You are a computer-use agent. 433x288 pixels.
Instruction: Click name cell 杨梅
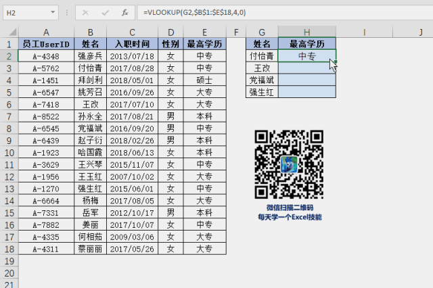point(90,201)
